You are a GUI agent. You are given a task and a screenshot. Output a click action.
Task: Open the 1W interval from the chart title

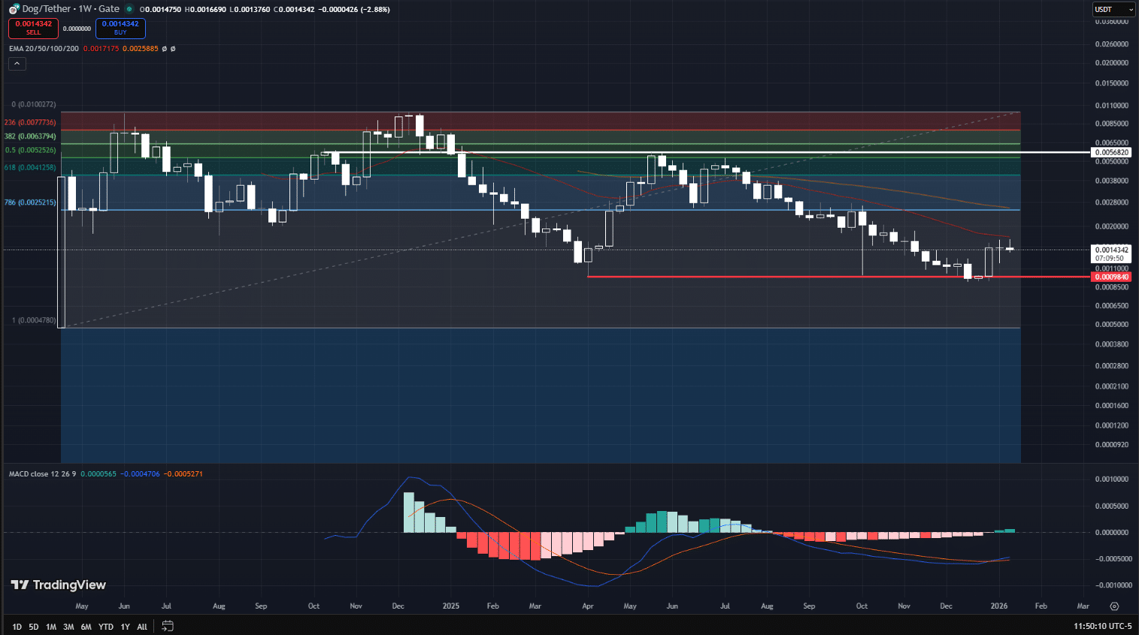[86, 9]
